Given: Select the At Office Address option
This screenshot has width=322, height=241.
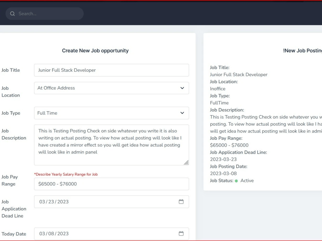Looking at the screenshot, I should [x=111, y=88].
